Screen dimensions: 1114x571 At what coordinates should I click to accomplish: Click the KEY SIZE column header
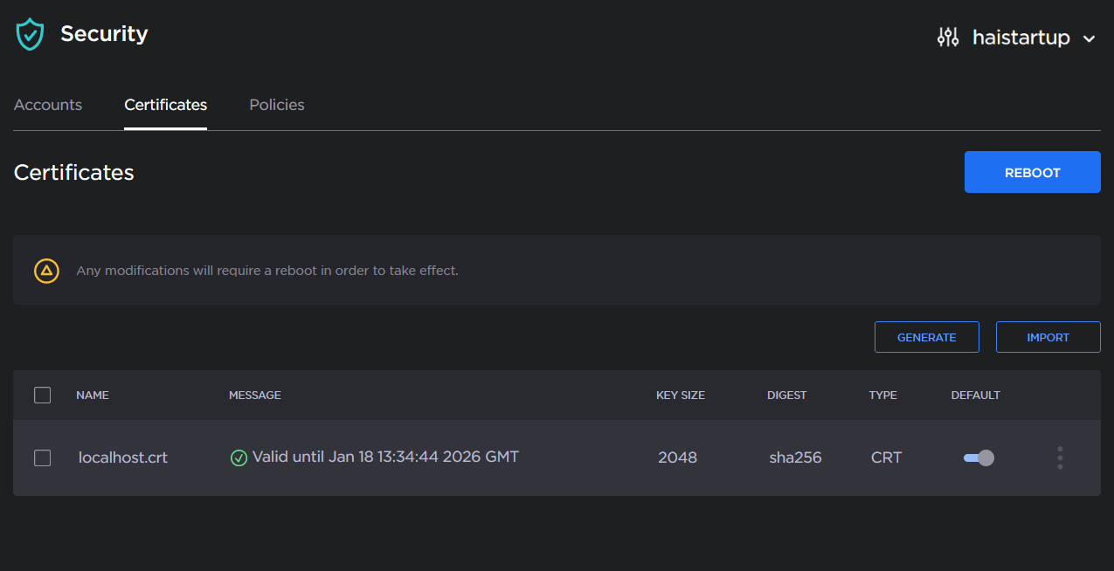coord(680,395)
